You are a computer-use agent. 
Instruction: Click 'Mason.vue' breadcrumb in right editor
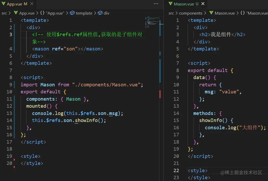pyautogui.click(x=225, y=13)
